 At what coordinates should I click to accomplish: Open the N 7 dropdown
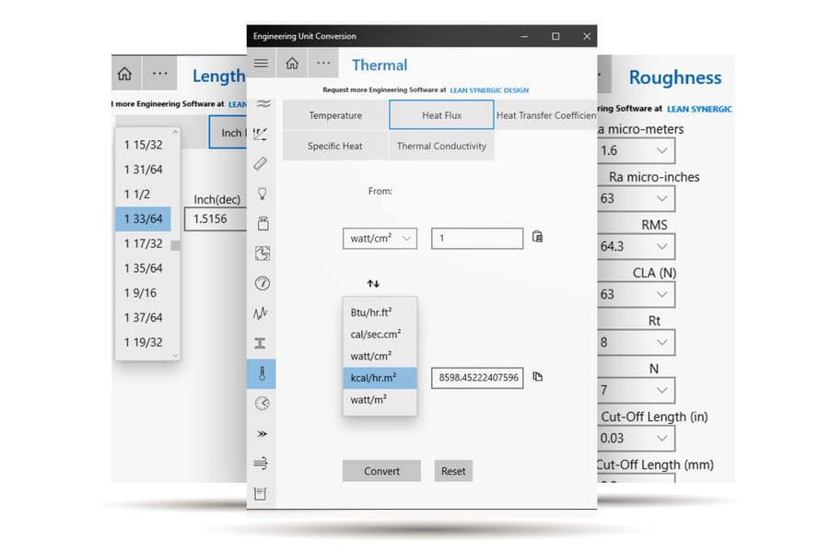[636, 391]
